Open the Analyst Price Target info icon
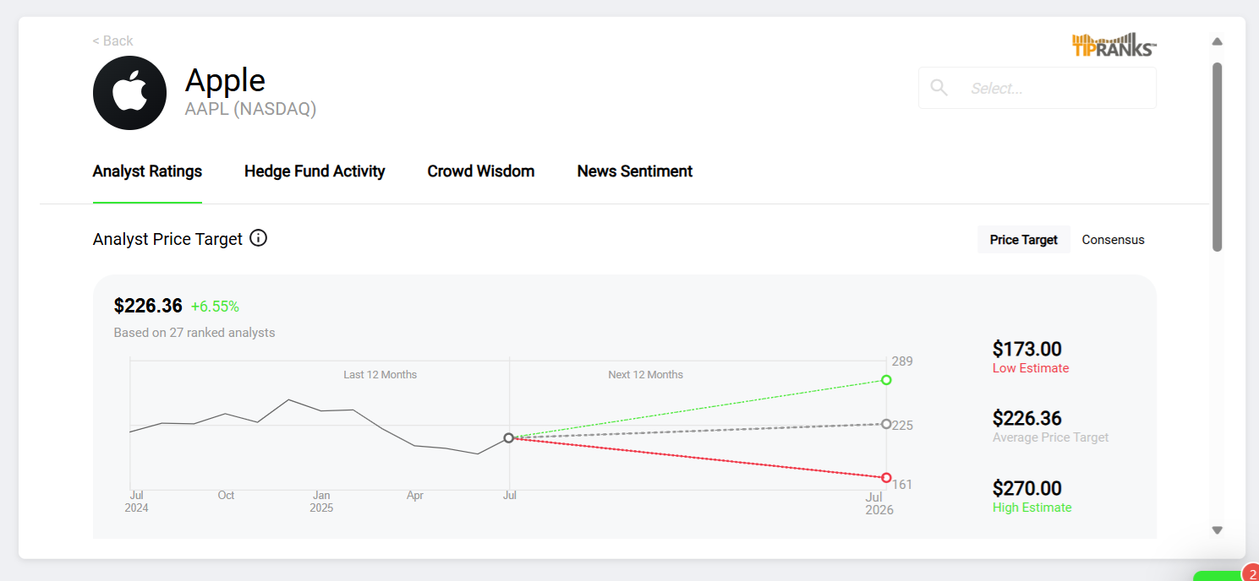 [x=259, y=238]
